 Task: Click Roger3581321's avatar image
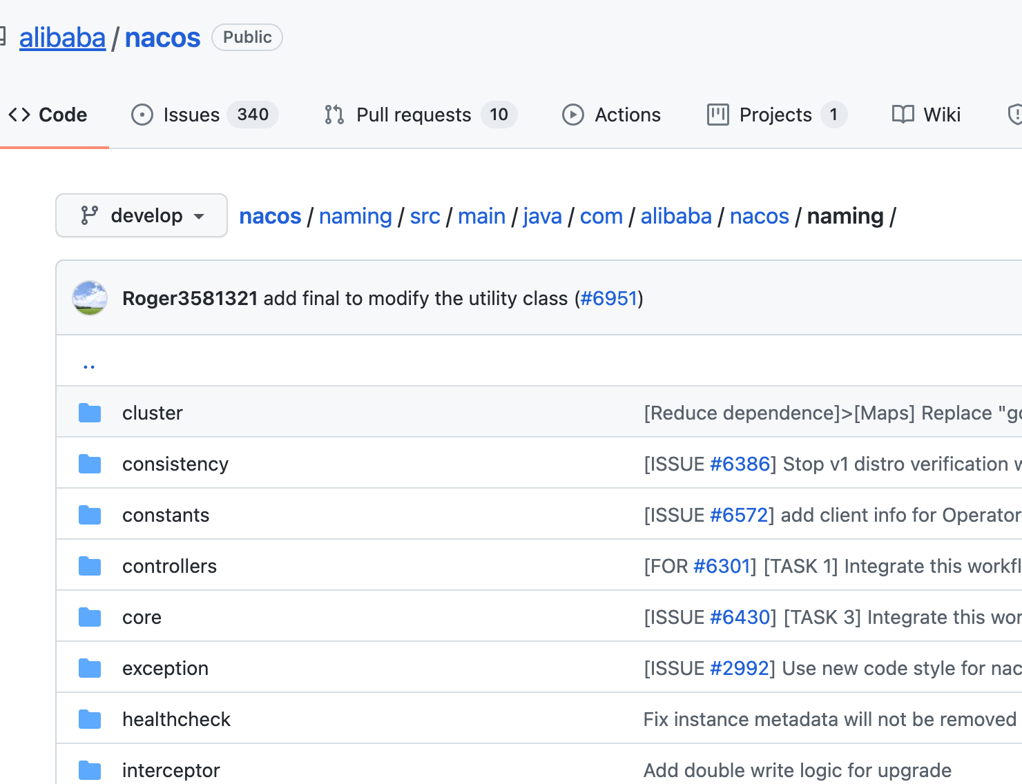pyautogui.click(x=90, y=298)
